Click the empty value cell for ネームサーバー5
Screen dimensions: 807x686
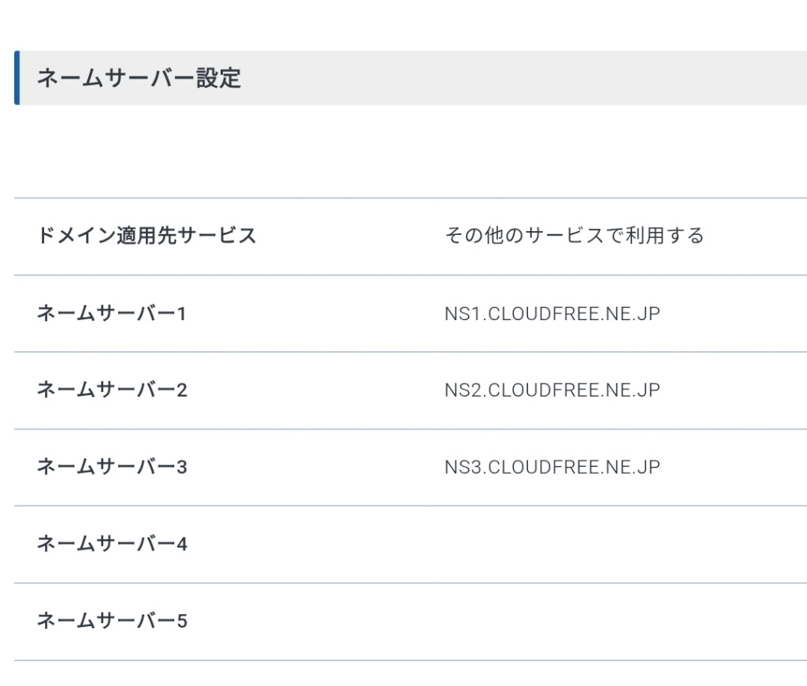618,621
